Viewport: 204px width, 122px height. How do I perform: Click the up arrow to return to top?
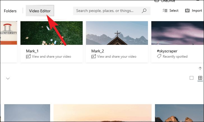pyautogui.click(x=200, y=68)
